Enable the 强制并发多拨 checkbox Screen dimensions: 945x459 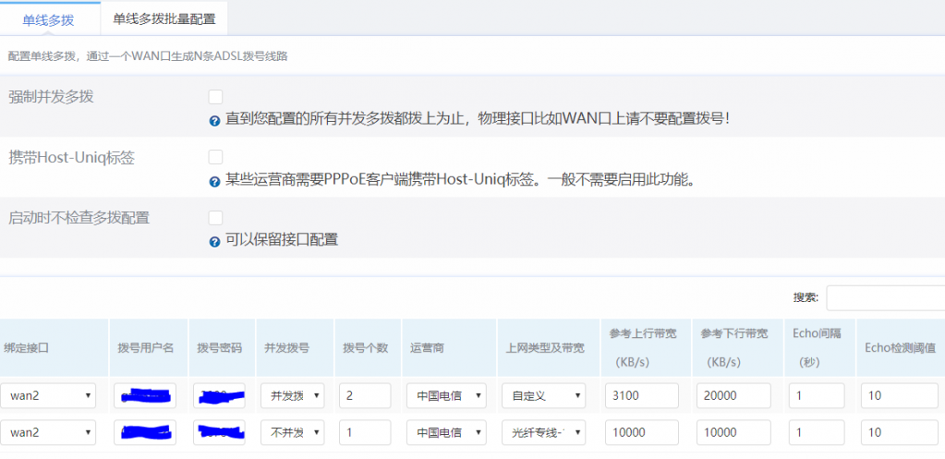215,97
